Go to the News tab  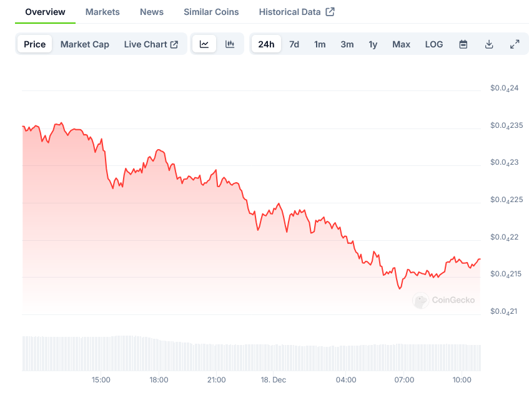(152, 12)
